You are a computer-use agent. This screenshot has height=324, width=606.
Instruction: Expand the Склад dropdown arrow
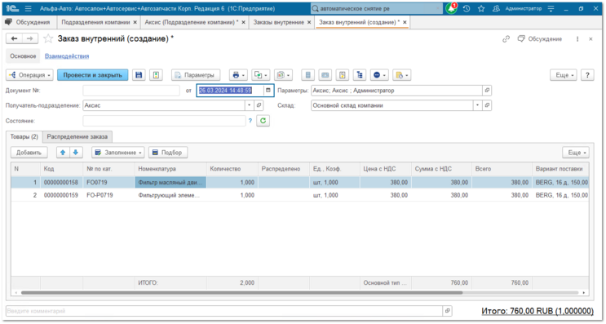point(478,105)
